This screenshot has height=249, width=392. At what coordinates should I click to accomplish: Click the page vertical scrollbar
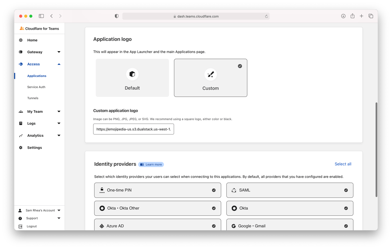pos(376,150)
